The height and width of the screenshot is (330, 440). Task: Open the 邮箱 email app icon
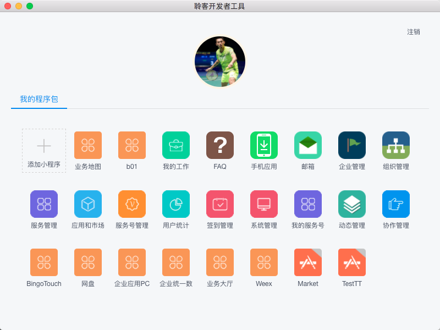(307, 145)
